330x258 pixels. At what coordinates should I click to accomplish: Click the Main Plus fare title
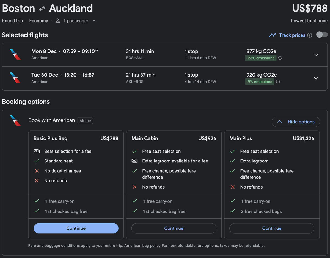coord(241,138)
